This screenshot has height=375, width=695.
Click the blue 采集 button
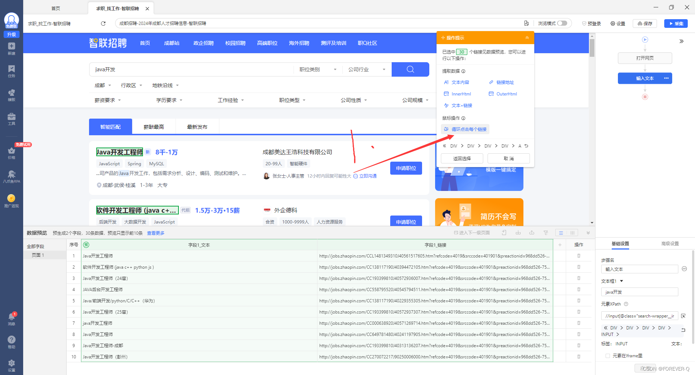click(676, 24)
